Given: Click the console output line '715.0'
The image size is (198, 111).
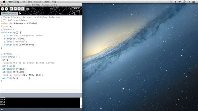Looking at the screenshot, I should 3,104.
